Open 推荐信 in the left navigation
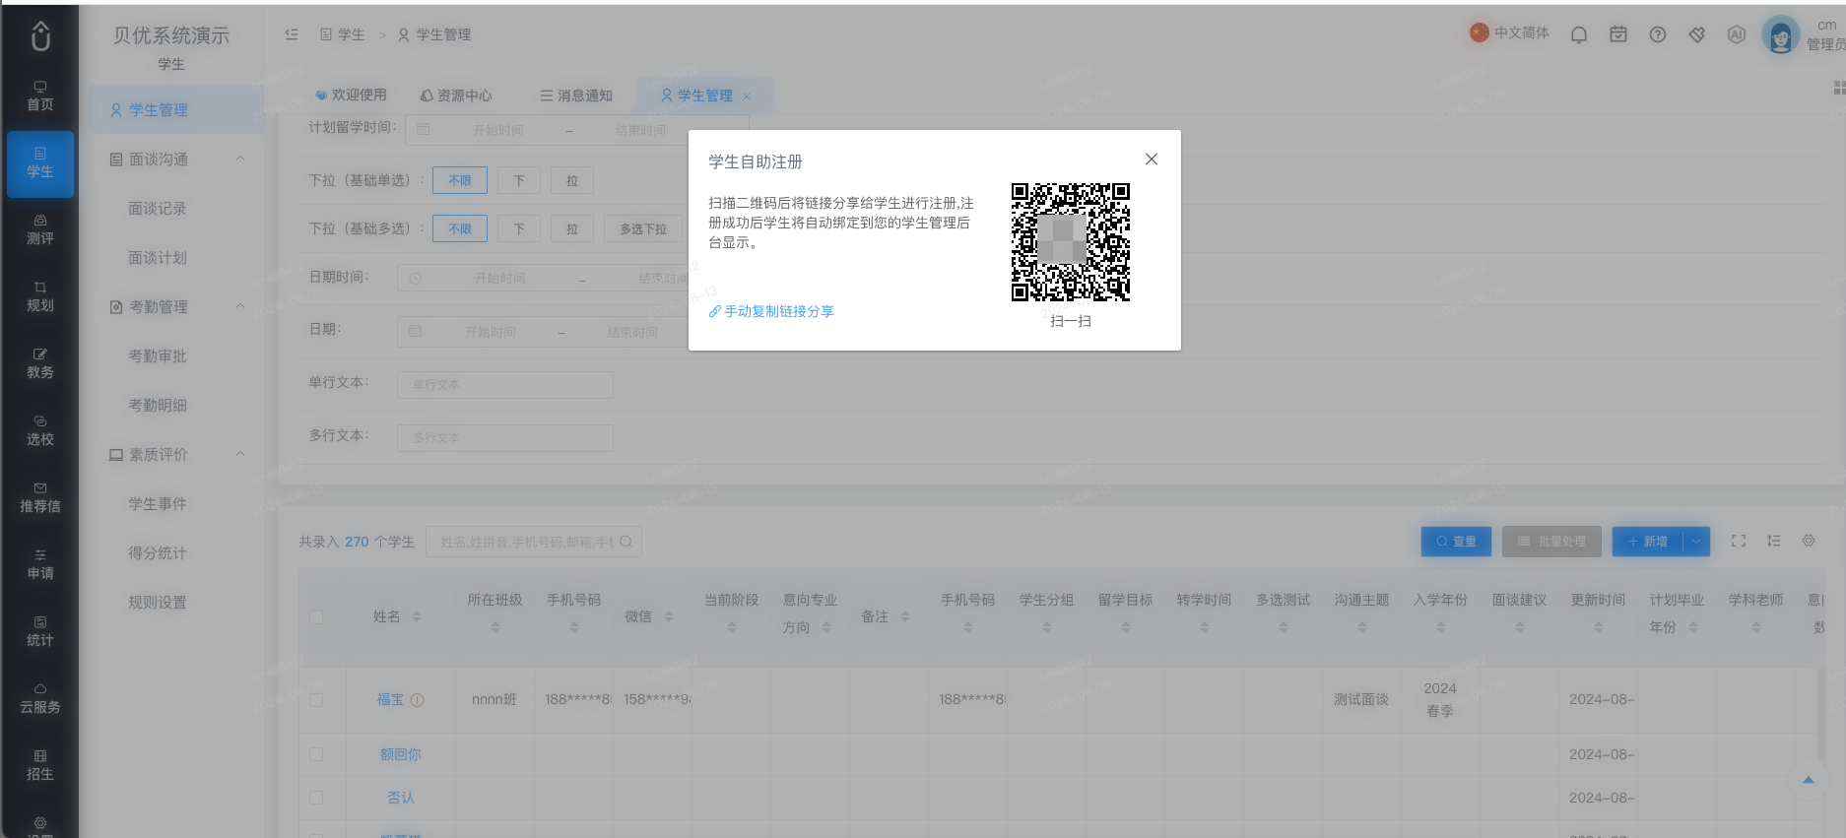The image size is (1846, 838). [x=40, y=498]
